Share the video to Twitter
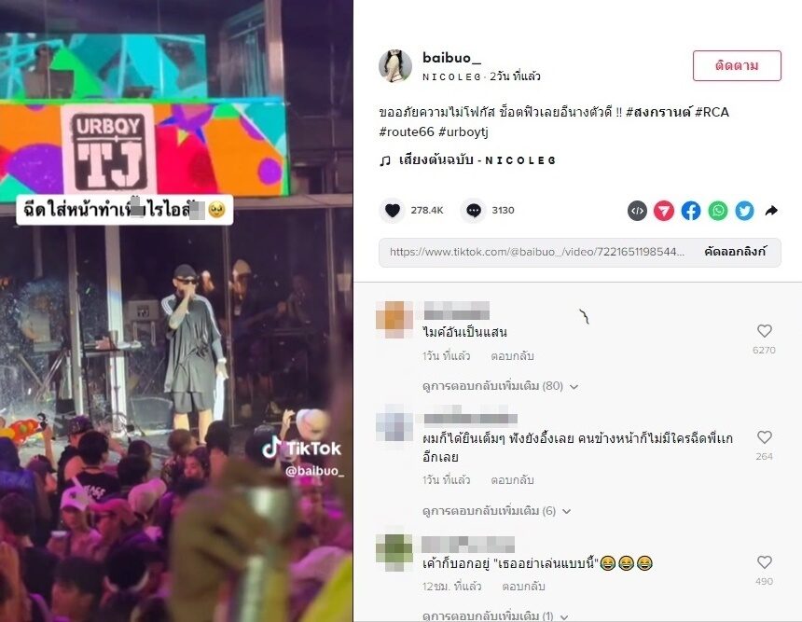Screen dimensions: 802x622 point(745,211)
